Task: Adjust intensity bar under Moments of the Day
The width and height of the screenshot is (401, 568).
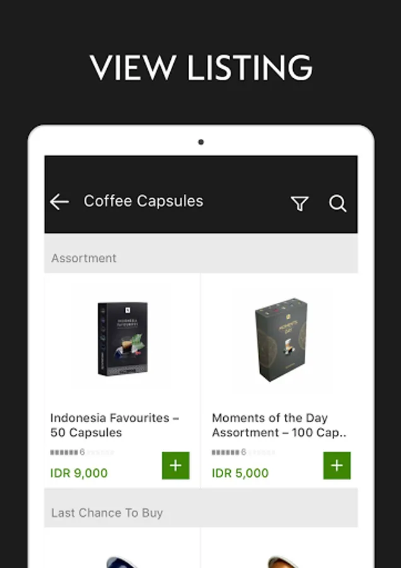Action: pyautogui.click(x=243, y=452)
